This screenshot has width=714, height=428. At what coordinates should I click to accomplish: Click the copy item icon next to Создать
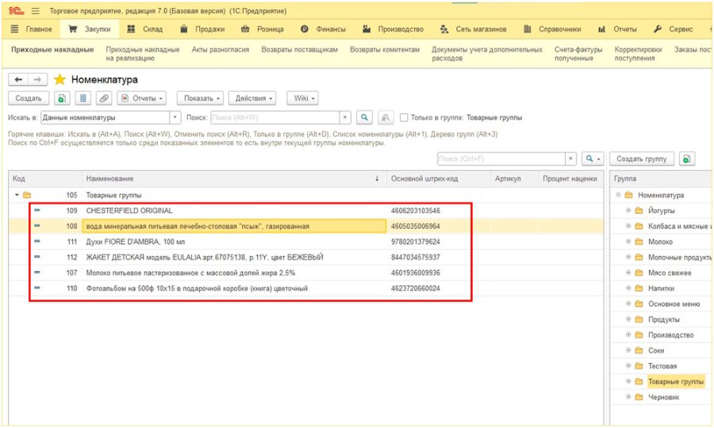tap(61, 98)
